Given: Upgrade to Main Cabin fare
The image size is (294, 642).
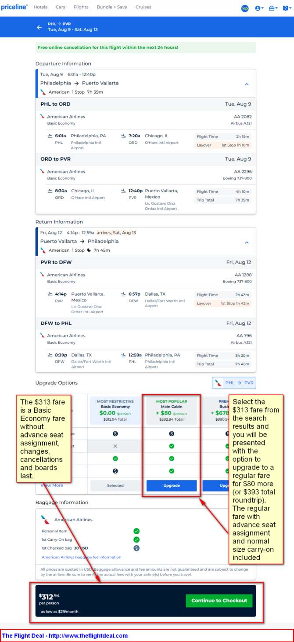Looking at the screenshot, I should [x=172, y=485].
